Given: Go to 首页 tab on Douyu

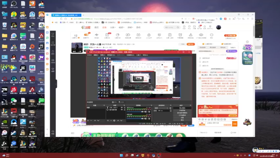Looking at the screenshot, I should (97, 27).
